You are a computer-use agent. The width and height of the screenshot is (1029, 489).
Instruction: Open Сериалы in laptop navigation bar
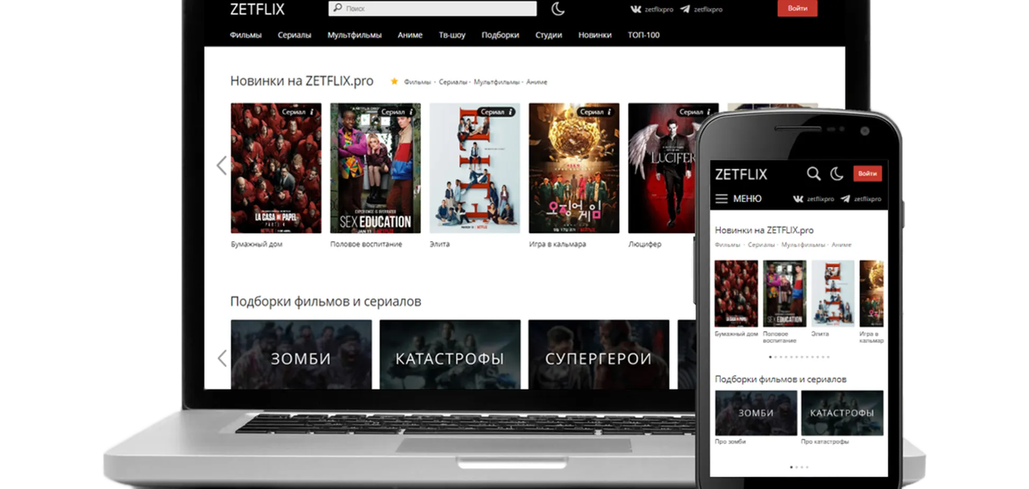tap(294, 35)
